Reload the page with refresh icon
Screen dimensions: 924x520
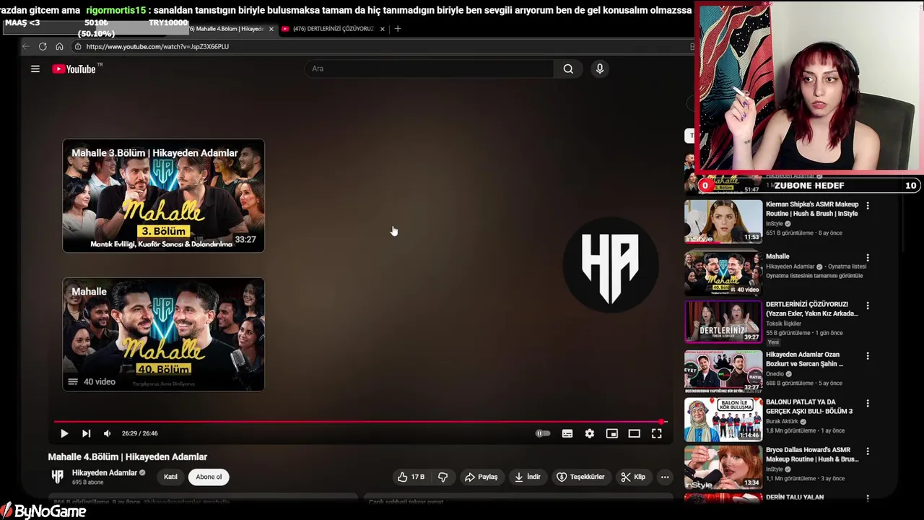(43, 46)
